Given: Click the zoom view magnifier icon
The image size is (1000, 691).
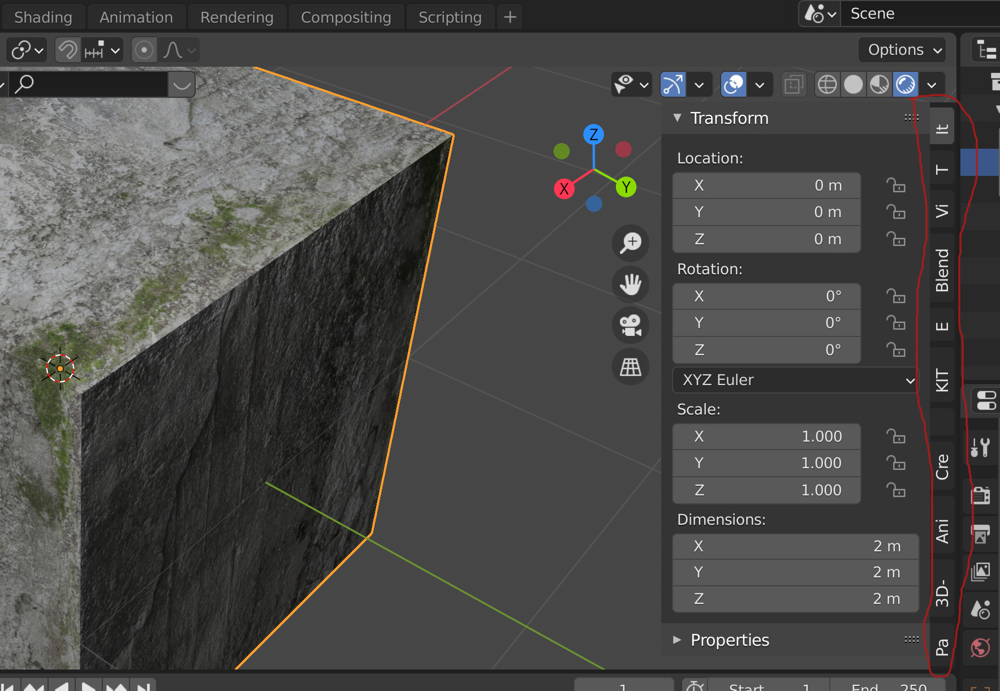Looking at the screenshot, I should pos(631,243).
